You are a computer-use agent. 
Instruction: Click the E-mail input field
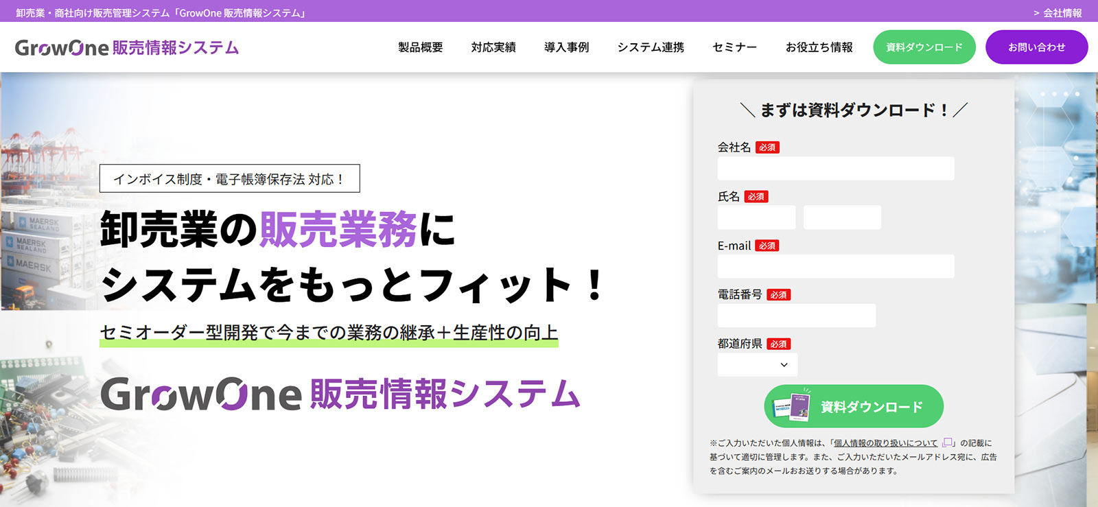[x=836, y=267]
